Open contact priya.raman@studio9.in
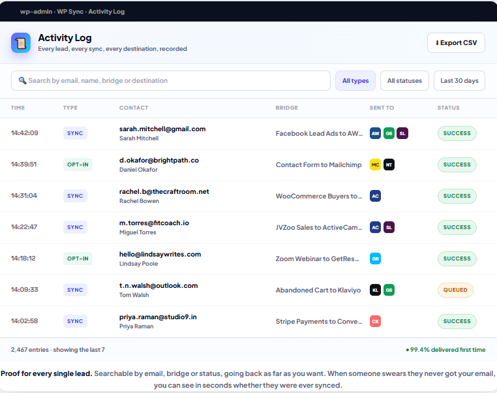The width and height of the screenshot is (497, 393). [158, 317]
